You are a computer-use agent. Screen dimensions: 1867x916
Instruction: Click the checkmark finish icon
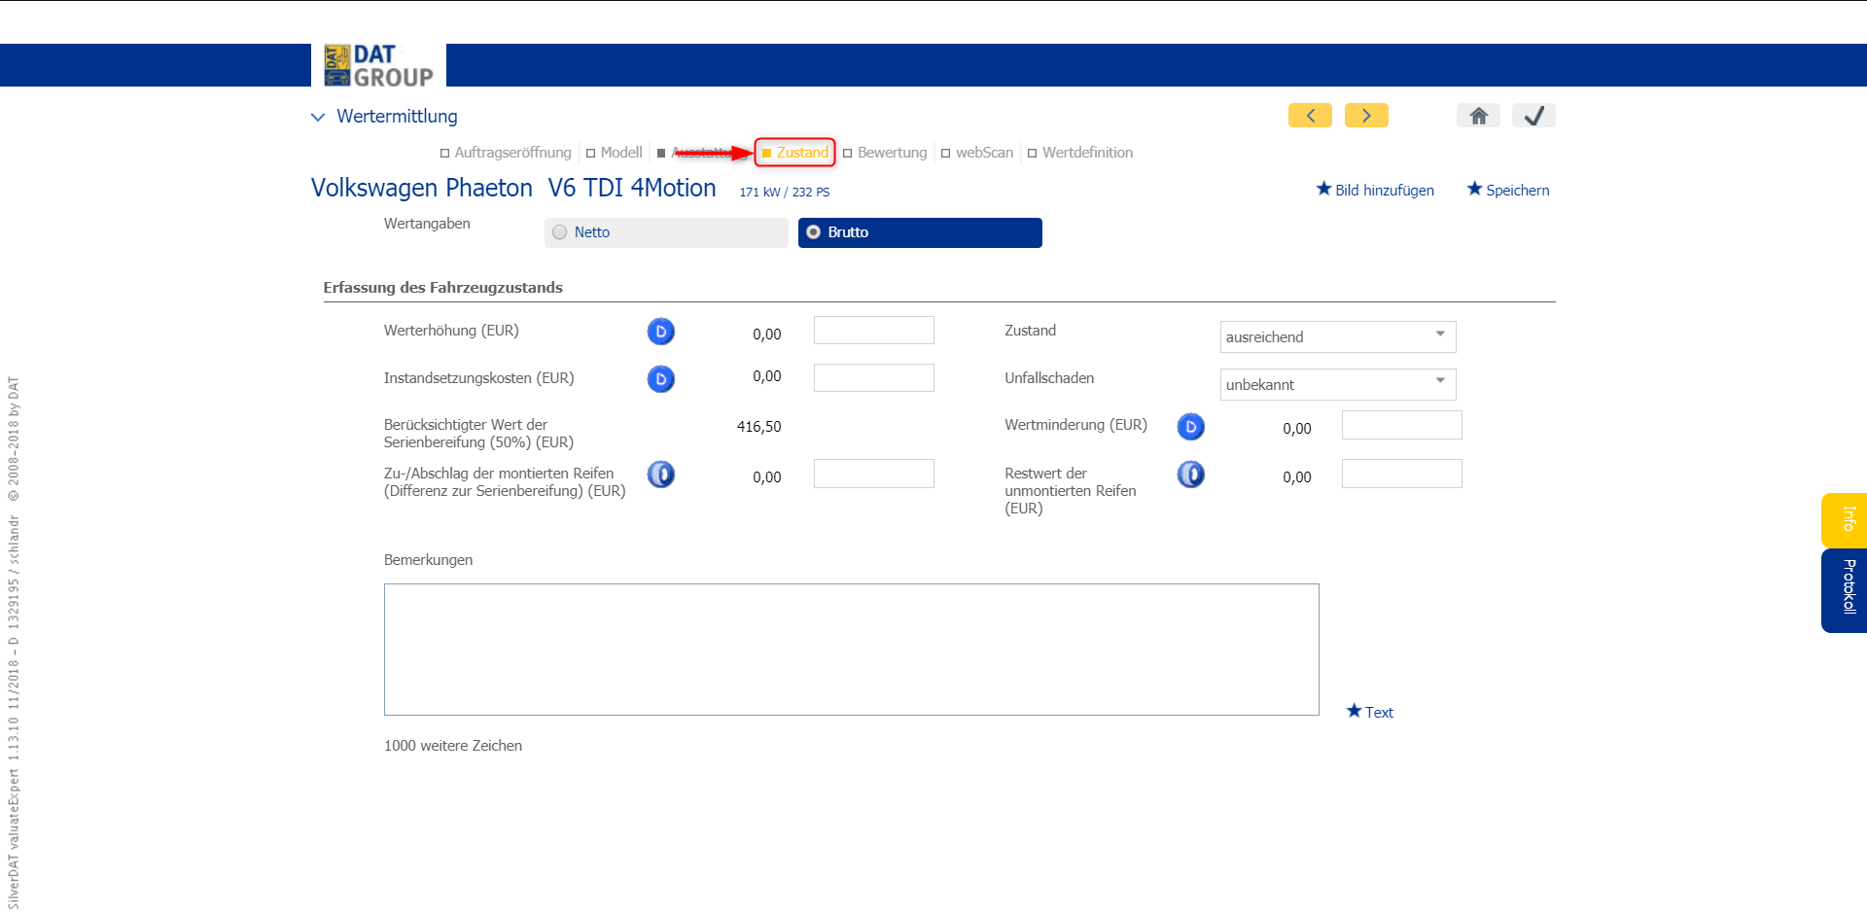point(1533,116)
